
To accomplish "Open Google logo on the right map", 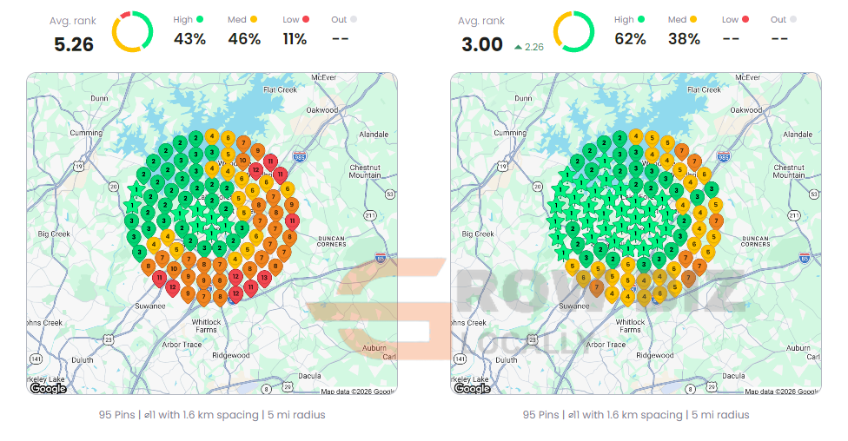I will coord(472,388).
